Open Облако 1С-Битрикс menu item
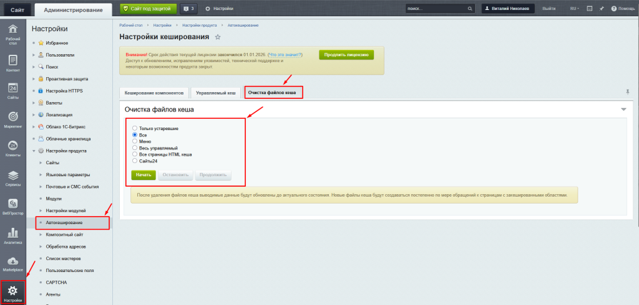639x305 pixels. [x=66, y=127]
